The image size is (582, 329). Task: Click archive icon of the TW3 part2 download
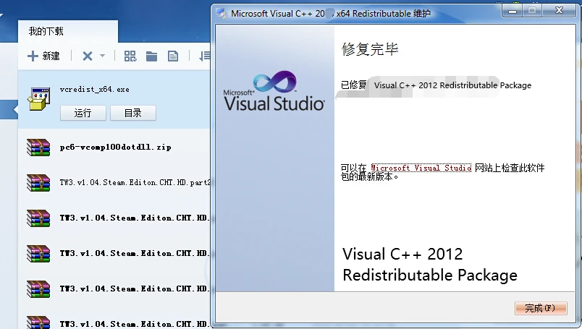tap(38, 182)
